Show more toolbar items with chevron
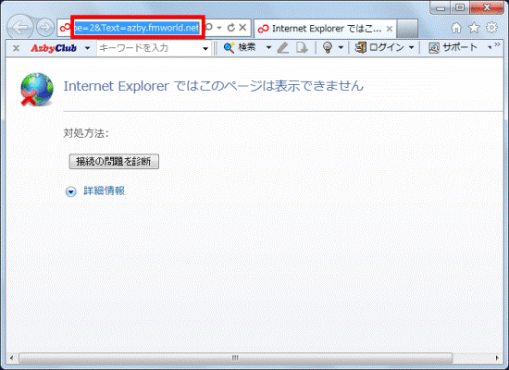This screenshot has height=370, width=509. (x=497, y=44)
